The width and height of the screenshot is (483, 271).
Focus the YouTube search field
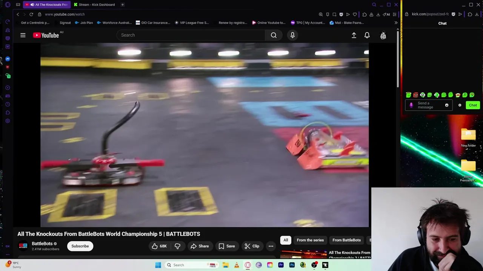(x=191, y=35)
